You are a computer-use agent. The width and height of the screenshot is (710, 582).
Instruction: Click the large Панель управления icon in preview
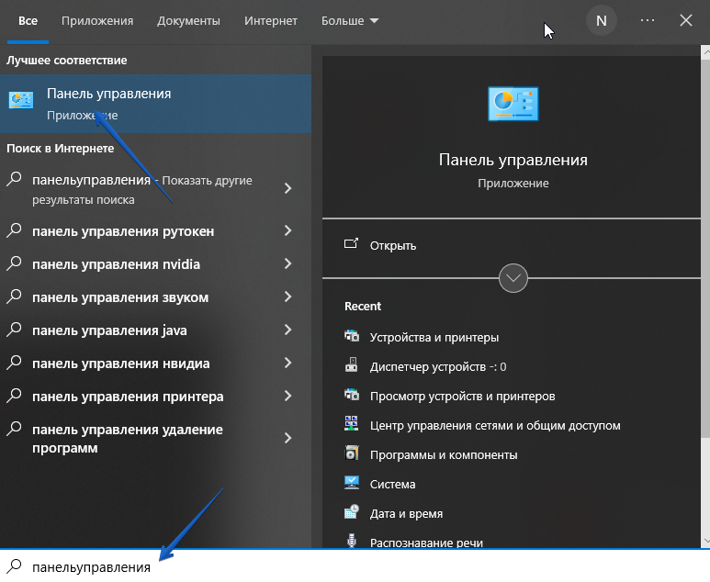click(513, 104)
